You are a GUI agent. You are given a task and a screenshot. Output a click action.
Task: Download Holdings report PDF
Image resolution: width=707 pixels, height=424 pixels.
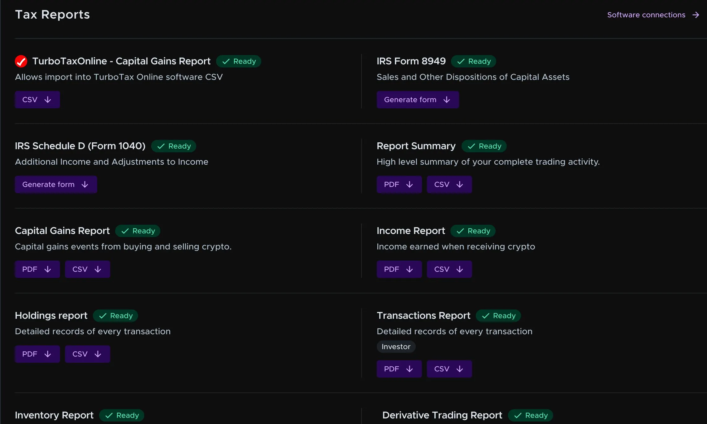pyautogui.click(x=37, y=354)
